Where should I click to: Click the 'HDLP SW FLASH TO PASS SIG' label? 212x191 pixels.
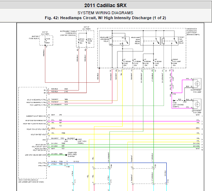(34, 124)
